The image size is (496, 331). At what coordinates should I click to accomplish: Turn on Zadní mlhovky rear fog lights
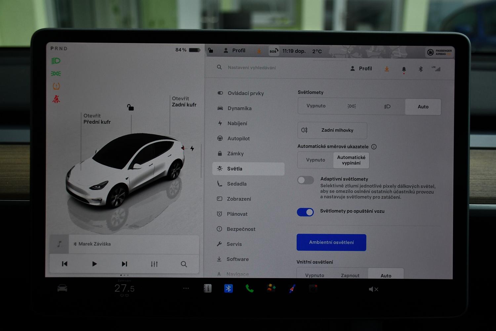[x=332, y=130]
